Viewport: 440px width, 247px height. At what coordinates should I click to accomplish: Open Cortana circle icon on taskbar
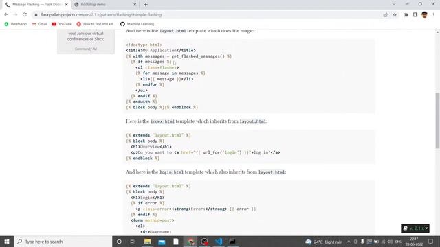[x=119, y=242]
